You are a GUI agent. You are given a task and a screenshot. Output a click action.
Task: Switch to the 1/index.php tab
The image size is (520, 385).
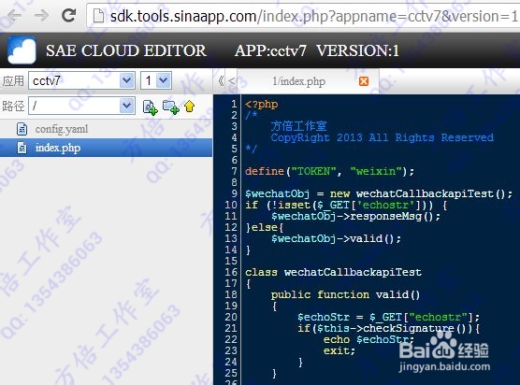[x=298, y=81]
